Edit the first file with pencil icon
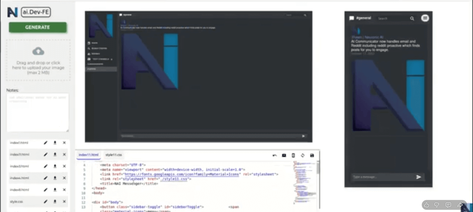The height and width of the screenshot is (212, 473). 45,143
